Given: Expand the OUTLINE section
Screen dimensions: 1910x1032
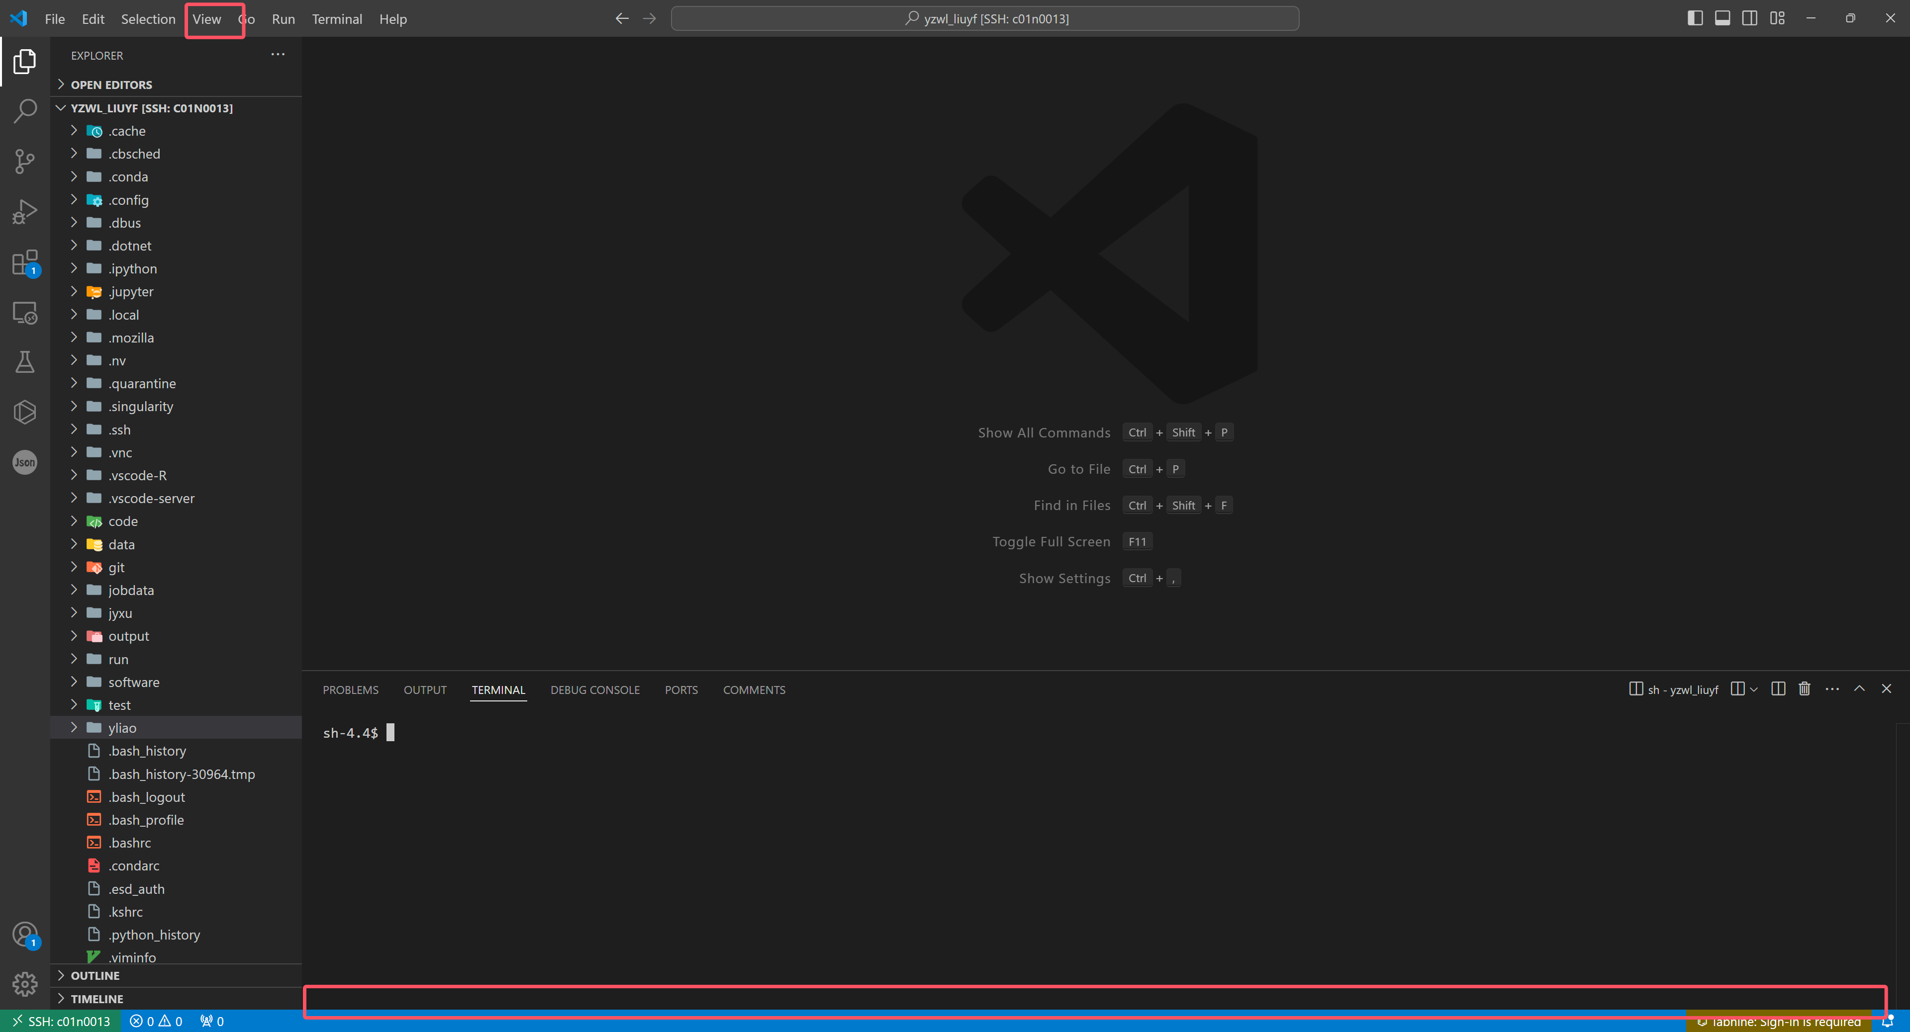Looking at the screenshot, I should tap(95, 976).
